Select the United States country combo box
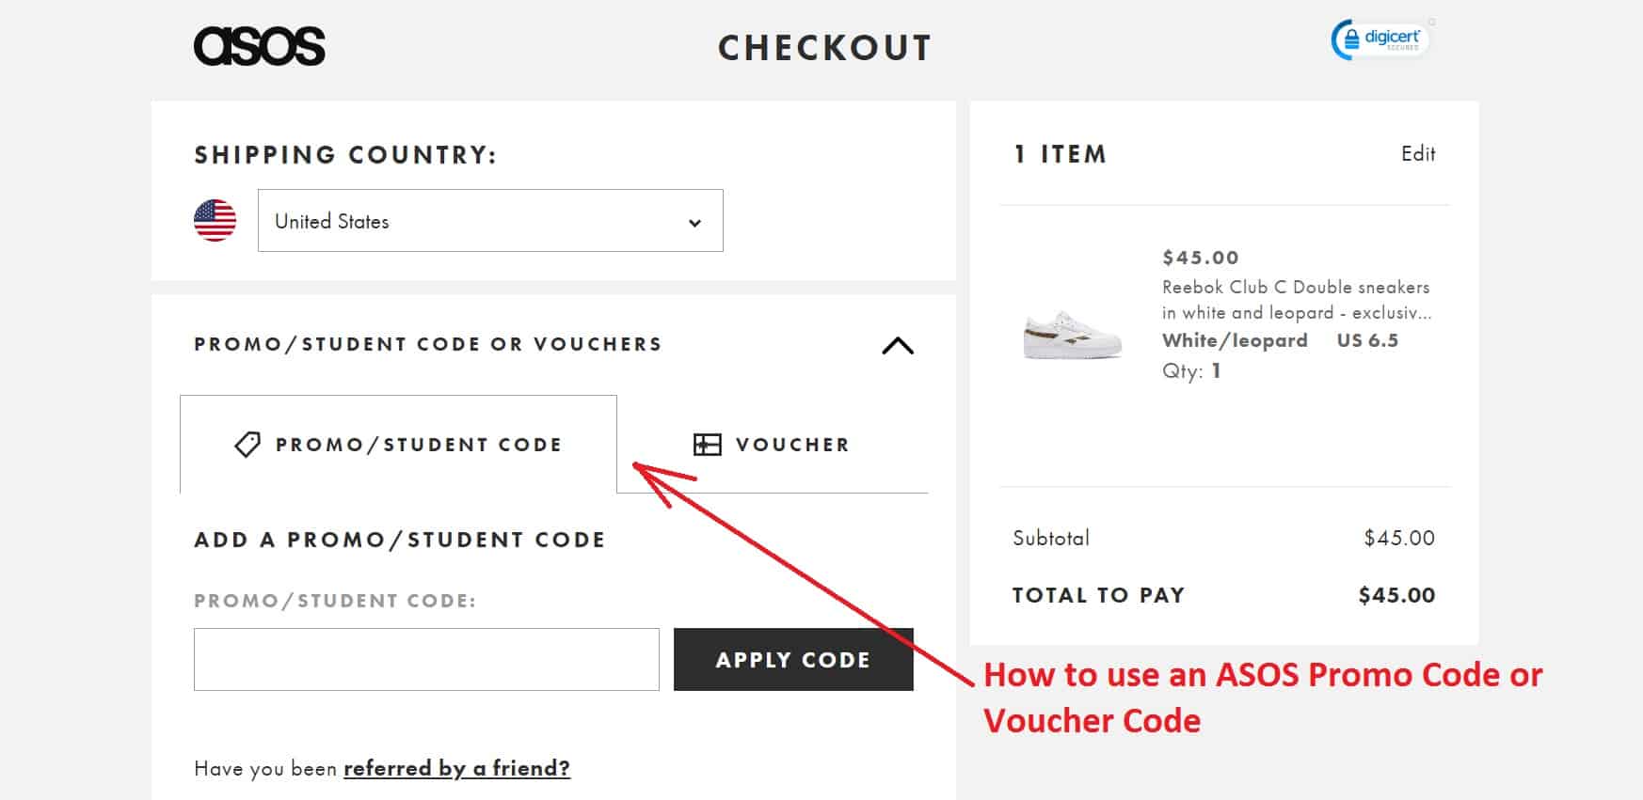1643x800 pixels. (490, 221)
